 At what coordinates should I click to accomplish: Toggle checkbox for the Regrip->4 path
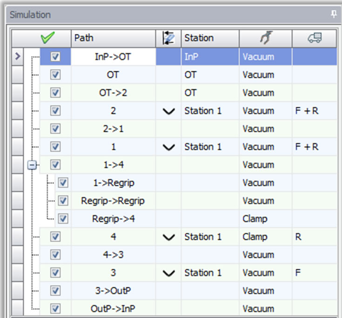(63, 218)
